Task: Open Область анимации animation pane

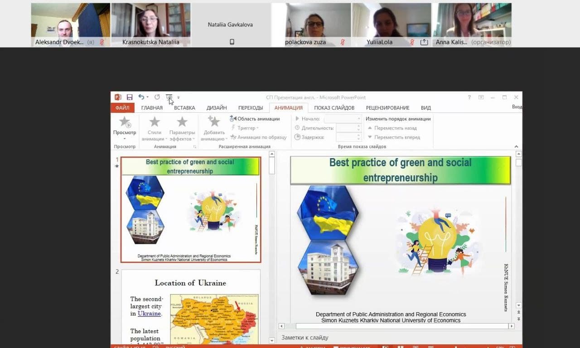Action: tap(255, 119)
